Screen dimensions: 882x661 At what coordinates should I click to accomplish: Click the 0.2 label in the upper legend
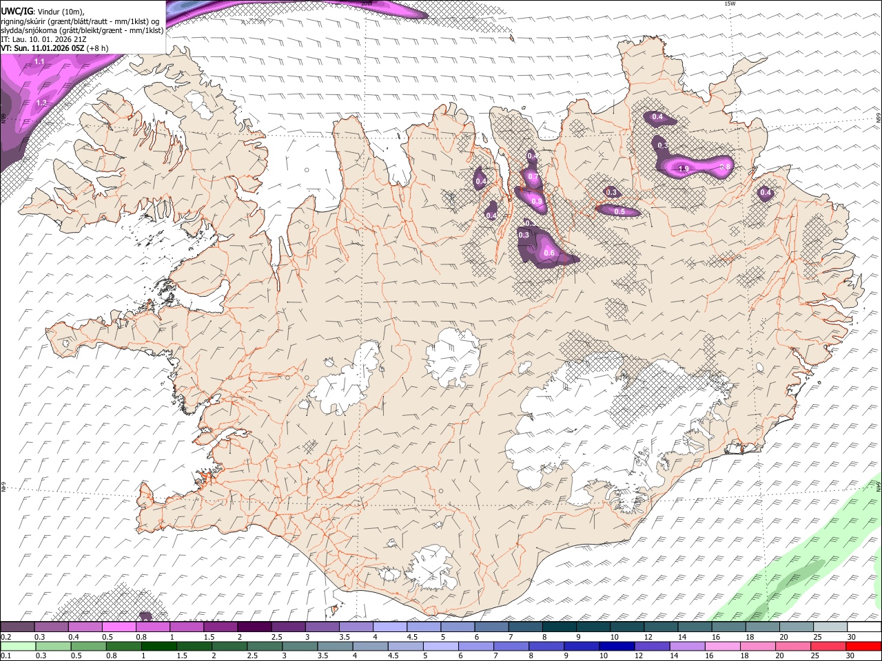(x=6, y=637)
